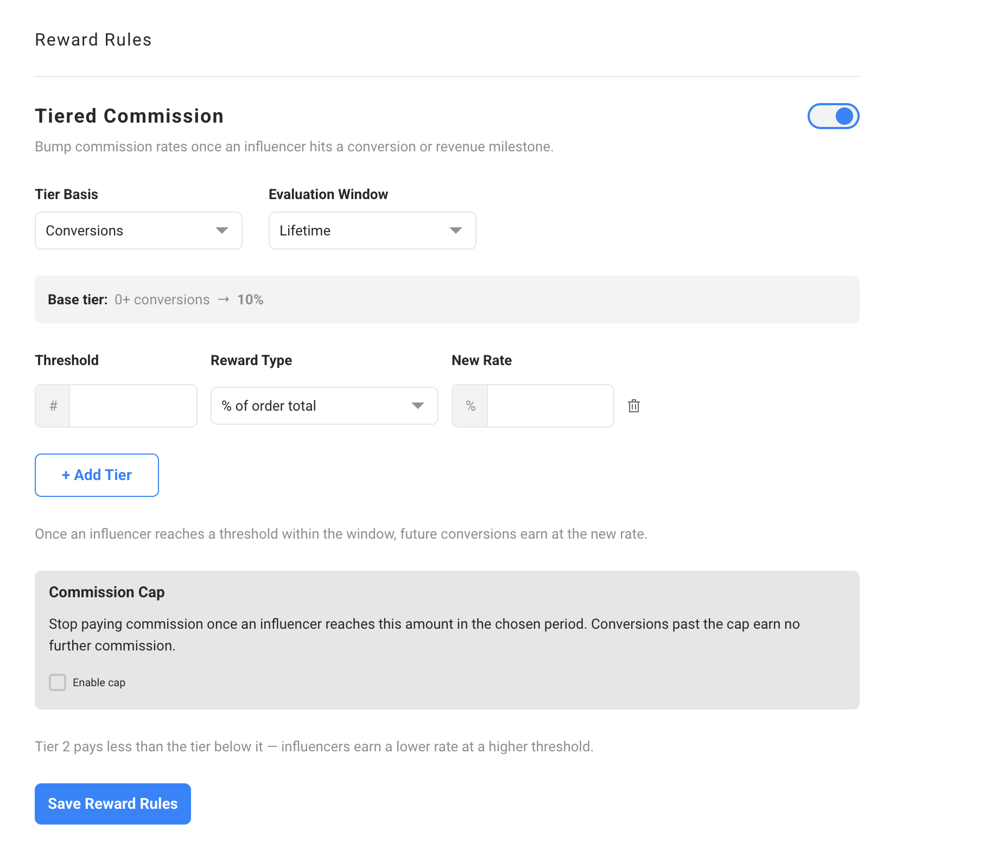Viewport: 991px width, 843px height.
Task: Click the 'Bump commission rates' description text
Action: tap(294, 146)
